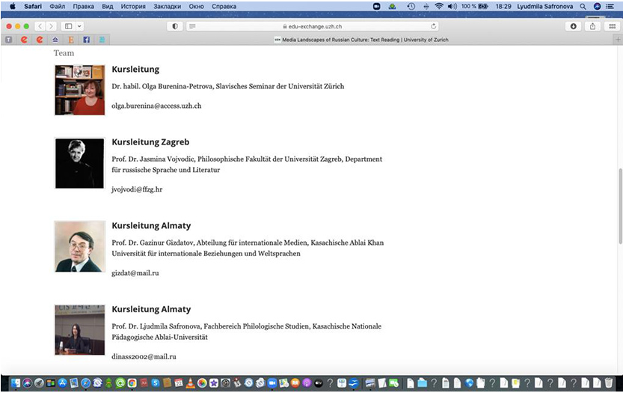Add a new tab with plus button
Screen dimensions: 623x393
(x=618, y=39)
